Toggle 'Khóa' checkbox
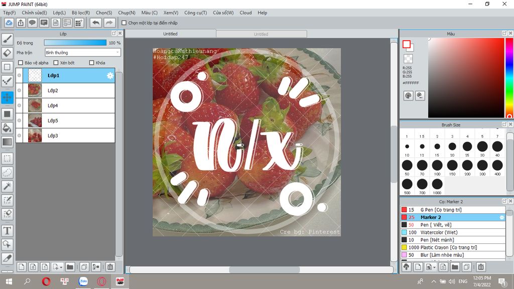Viewport: 514px width, 289px height. pos(92,63)
